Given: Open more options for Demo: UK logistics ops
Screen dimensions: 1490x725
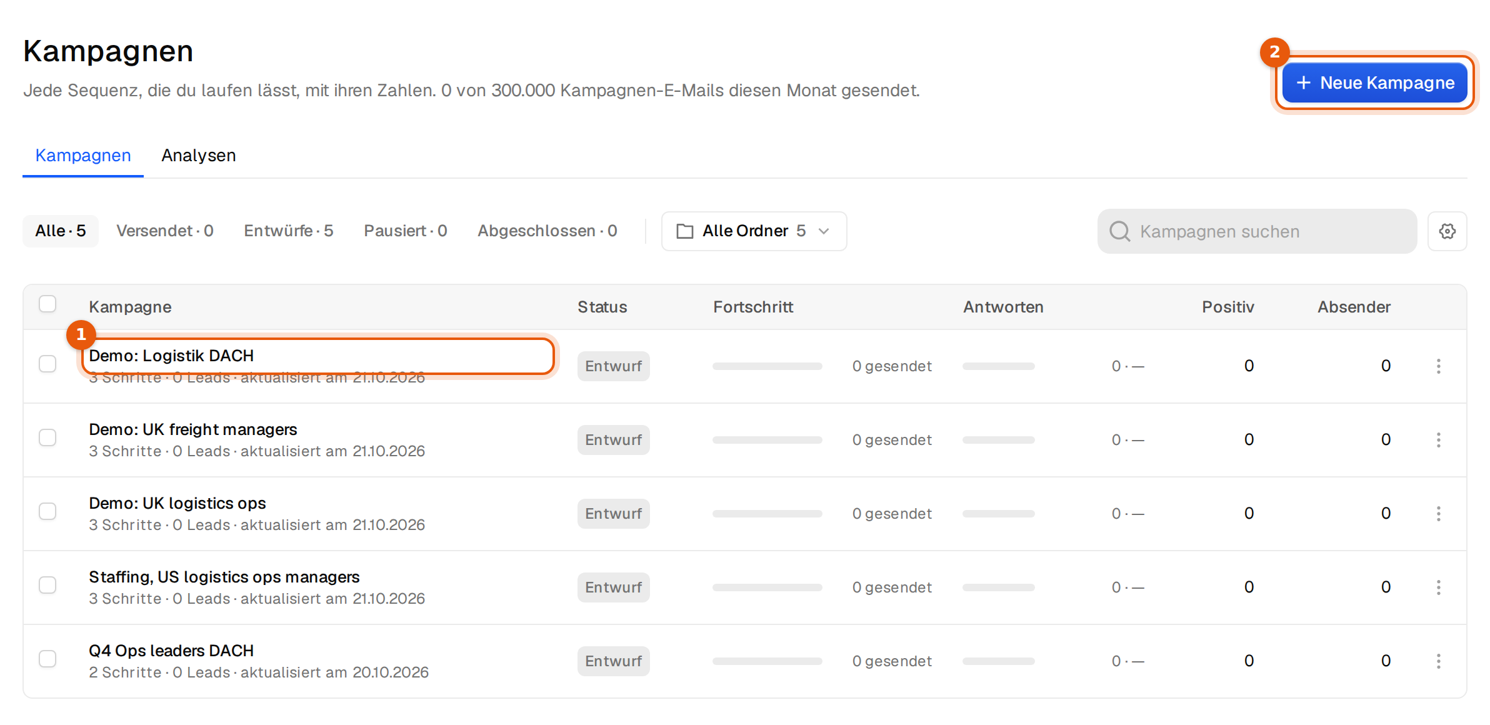Looking at the screenshot, I should pos(1438,514).
